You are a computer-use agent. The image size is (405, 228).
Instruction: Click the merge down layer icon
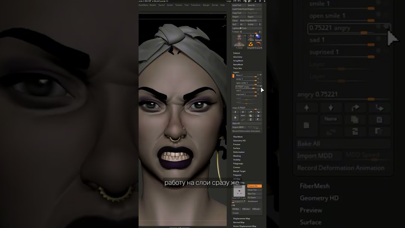pos(251,120)
